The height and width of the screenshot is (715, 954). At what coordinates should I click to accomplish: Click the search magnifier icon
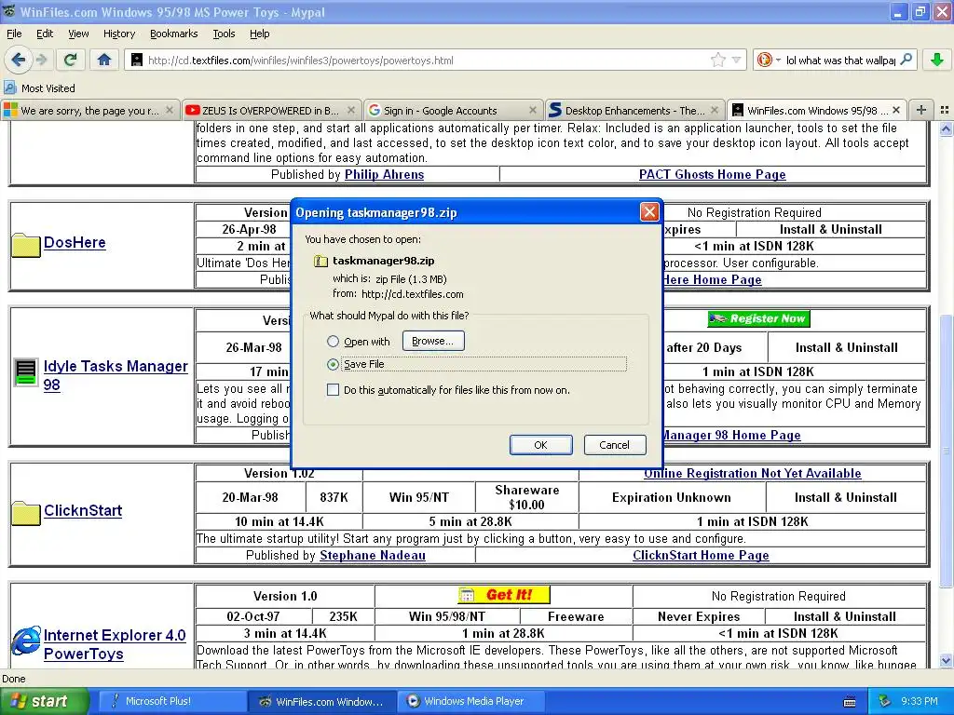click(906, 60)
